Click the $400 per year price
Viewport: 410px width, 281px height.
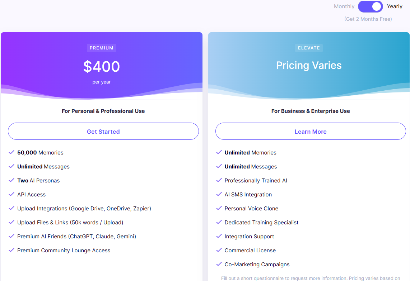pos(102,67)
